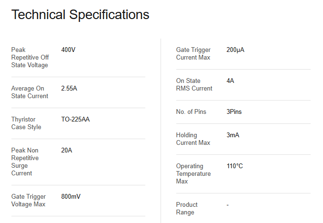Click the 800mV trigger voltage value
The height and width of the screenshot is (223, 323).
pyautogui.click(x=71, y=196)
